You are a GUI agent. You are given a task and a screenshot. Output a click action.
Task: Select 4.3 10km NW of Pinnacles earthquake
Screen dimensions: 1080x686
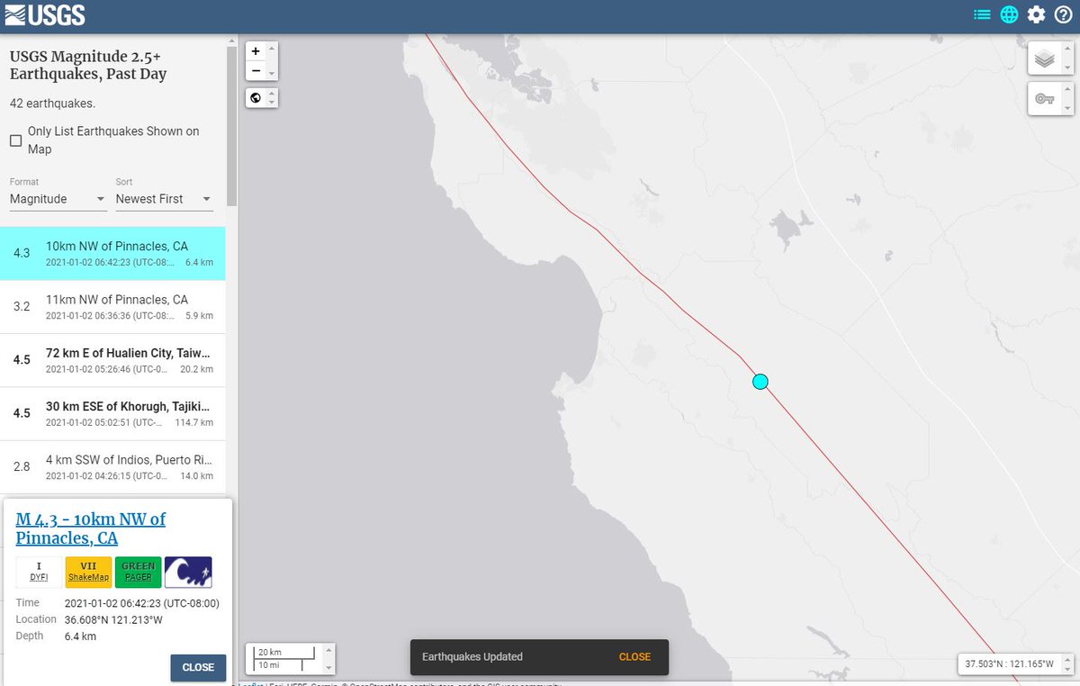(x=112, y=254)
